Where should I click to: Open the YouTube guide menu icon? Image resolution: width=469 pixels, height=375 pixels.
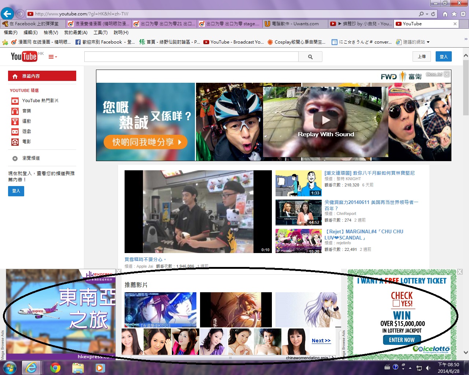coord(53,57)
